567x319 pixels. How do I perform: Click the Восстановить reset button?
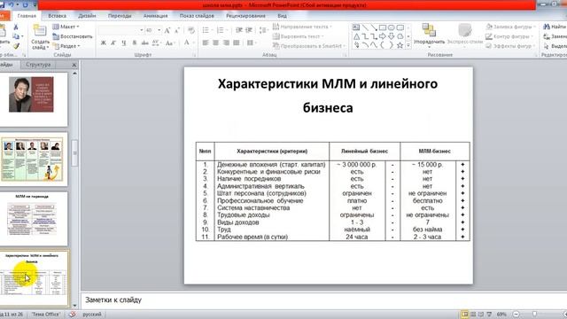click(x=73, y=36)
